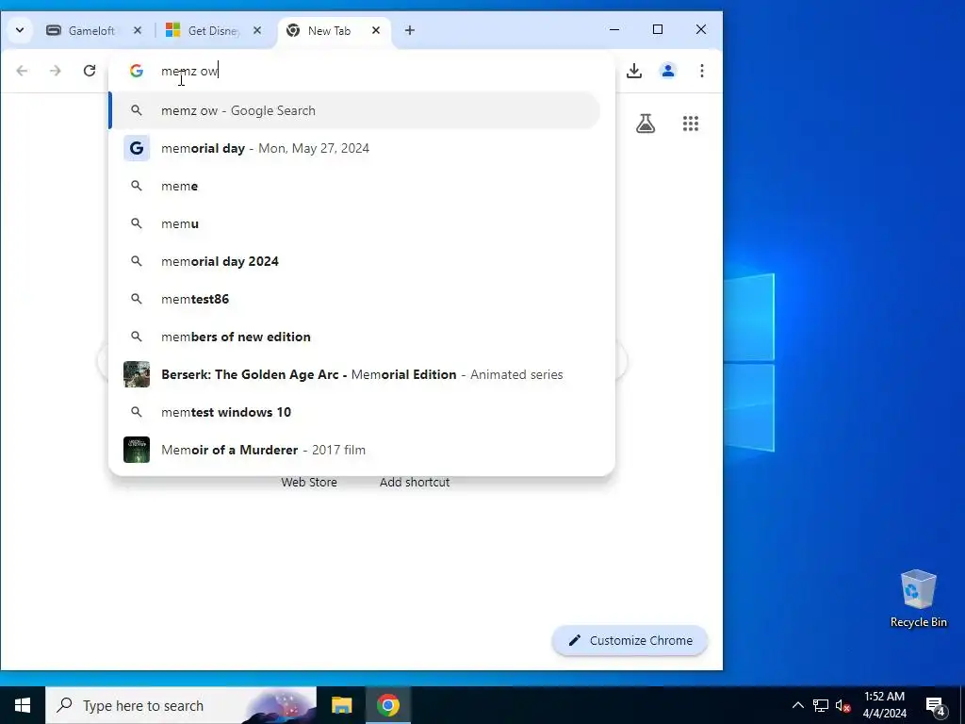This screenshot has width=965, height=724.
Task: Click the magnifier icon beside 'meme'
Action: (137, 186)
